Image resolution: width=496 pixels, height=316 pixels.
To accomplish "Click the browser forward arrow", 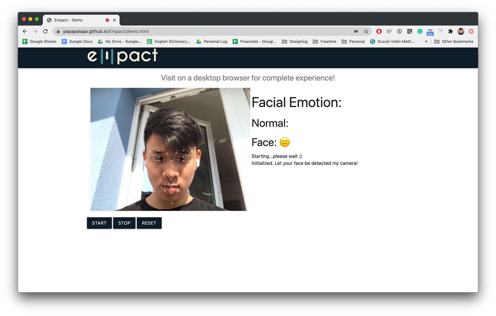I will coord(35,31).
